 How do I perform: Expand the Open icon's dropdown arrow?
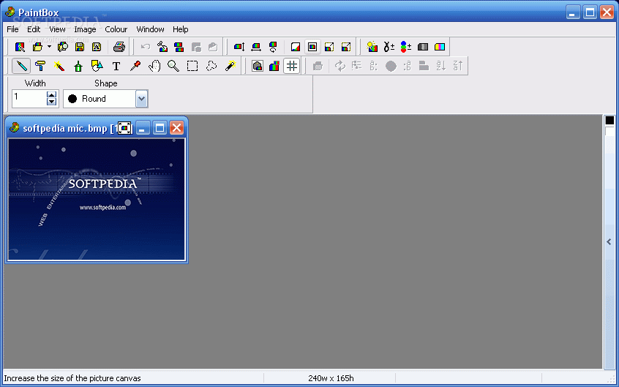click(49, 47)
